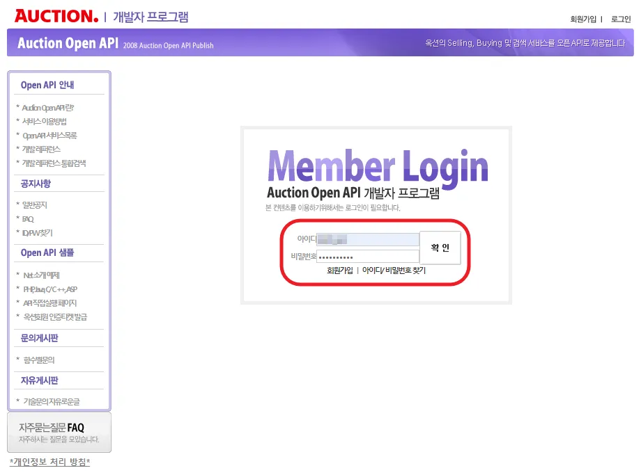Select the 공지사항 menu heading

(36, 184)
